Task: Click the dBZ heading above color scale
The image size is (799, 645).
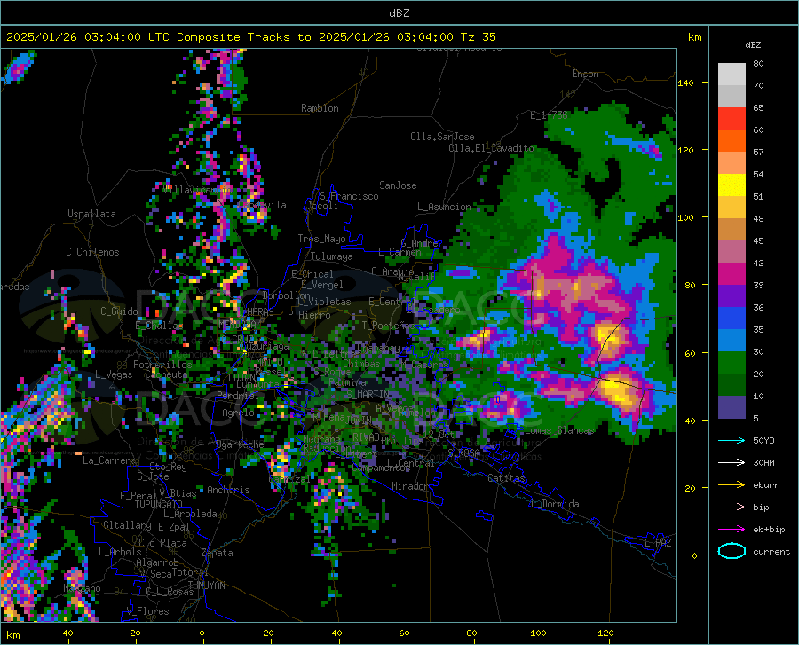Action: pos(753,44)
